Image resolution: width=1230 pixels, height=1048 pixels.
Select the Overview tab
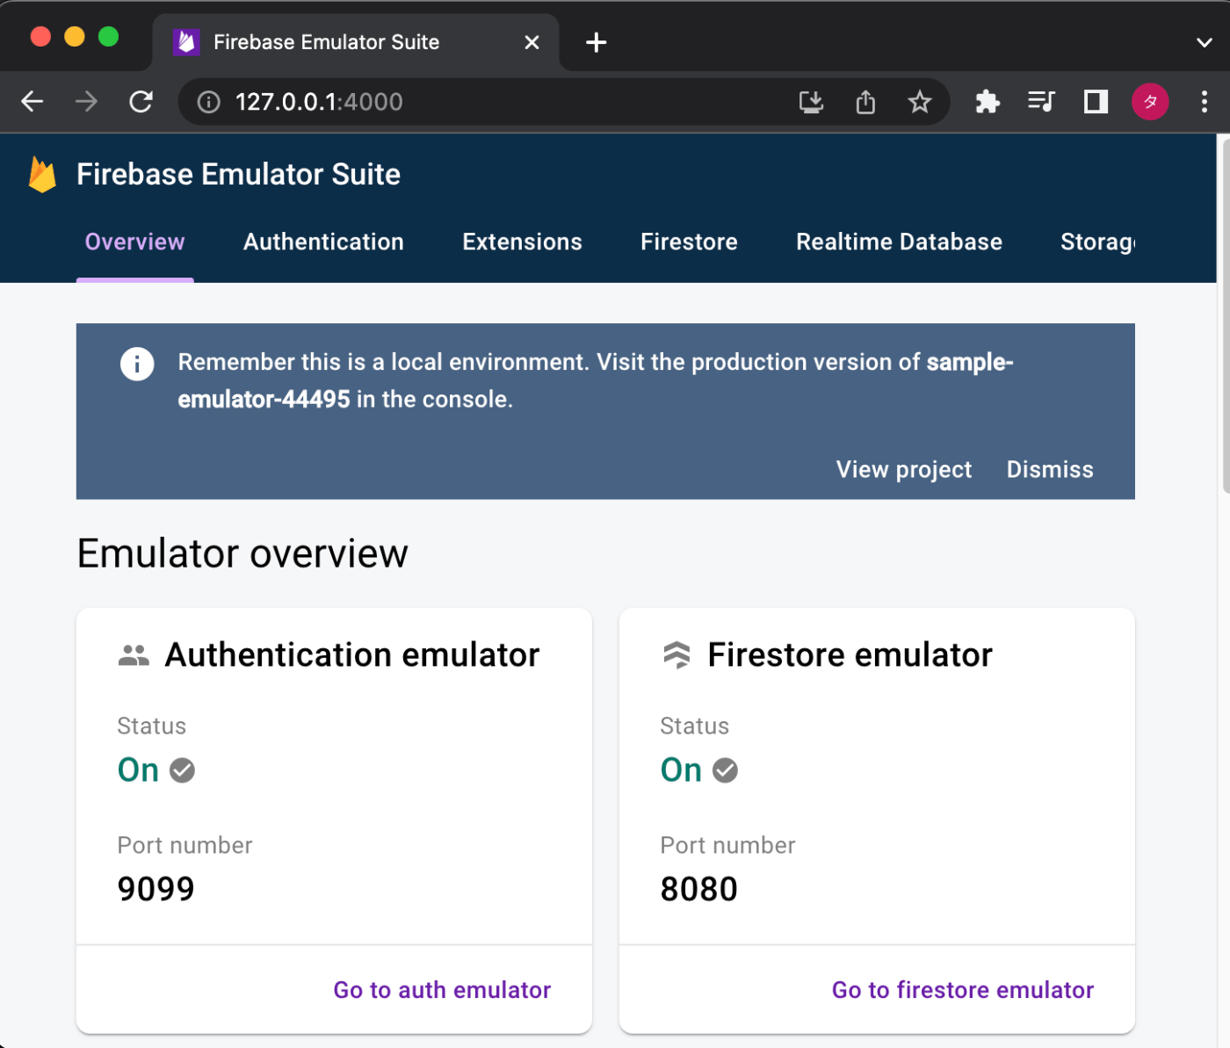pyautogui.click(x=135, y=242)
